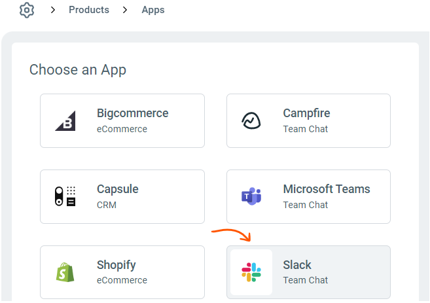Click the Campfire logo icon

click(x=251, y=120)
